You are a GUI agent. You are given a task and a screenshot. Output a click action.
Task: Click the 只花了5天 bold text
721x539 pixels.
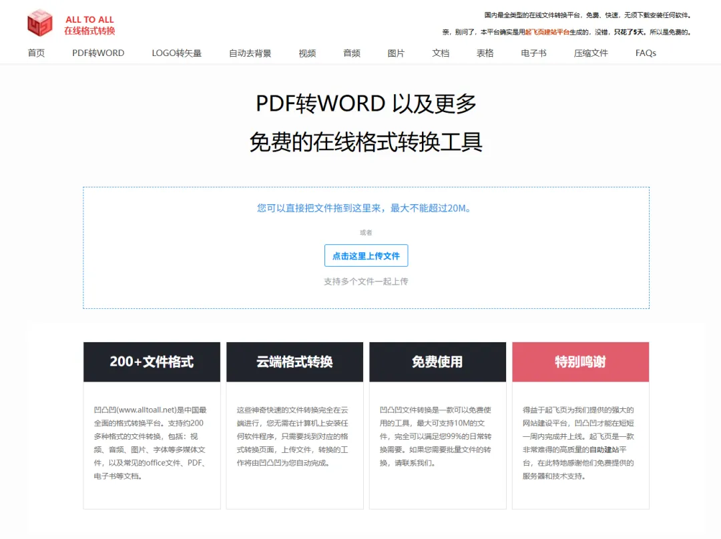[629, 32]
